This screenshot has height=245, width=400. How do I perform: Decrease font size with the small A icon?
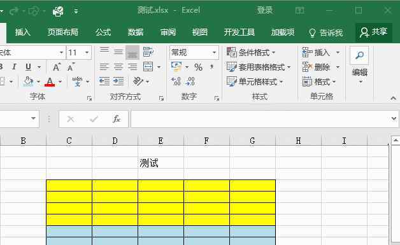(x=71, y=67)
